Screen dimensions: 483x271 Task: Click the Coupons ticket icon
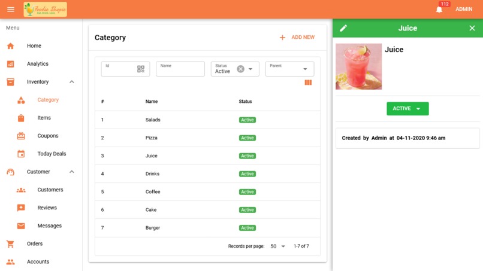(21, 136)
